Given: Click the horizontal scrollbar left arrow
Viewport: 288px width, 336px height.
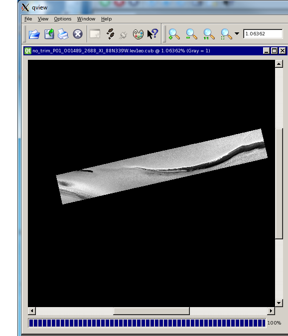Looking at the screenshot, I should (x=32, y=311).
